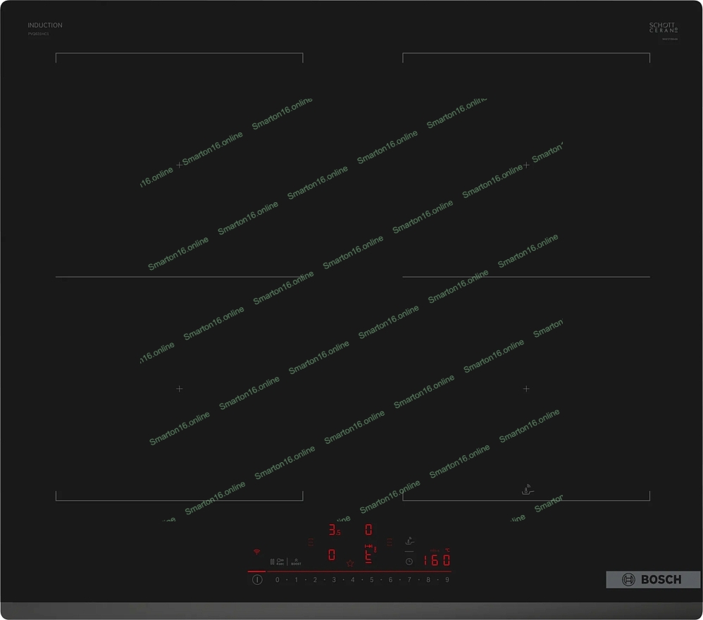Toggle the left flex zone link symbol
Image resolution: width=703 pixels, height=620 pixels.
(311, 542)
